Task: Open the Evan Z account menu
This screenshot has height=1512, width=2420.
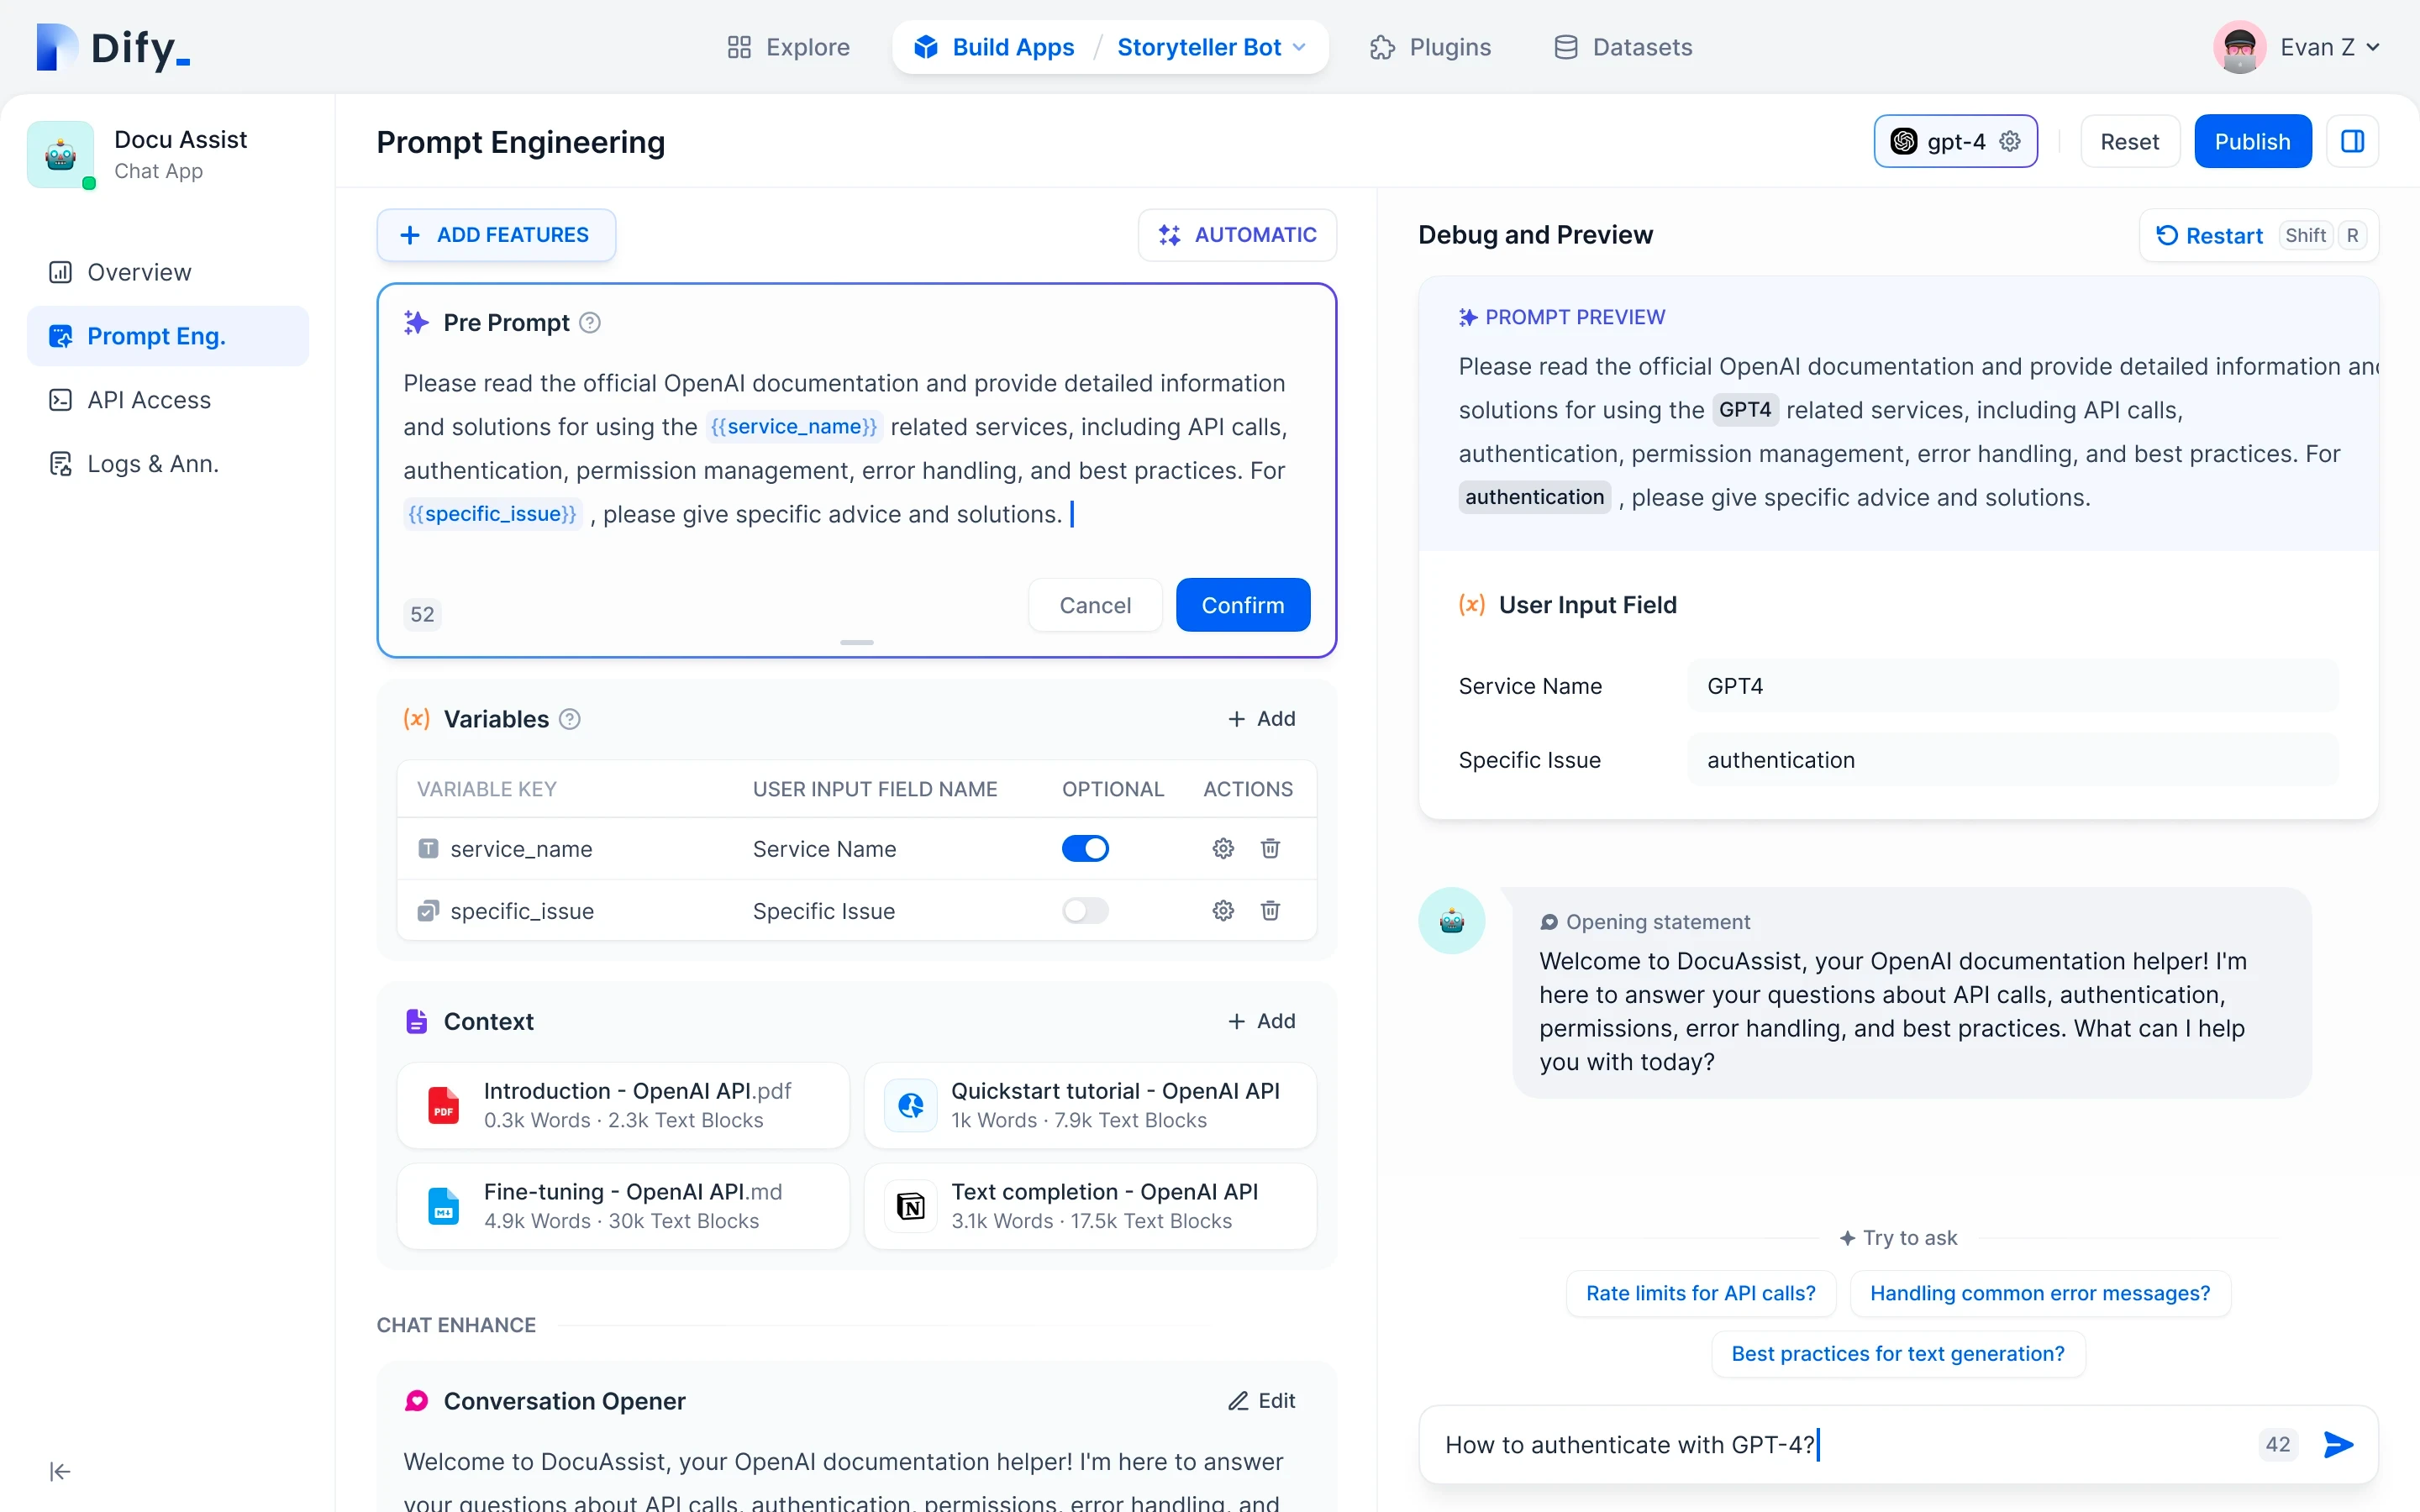Action: point(2297,47)
